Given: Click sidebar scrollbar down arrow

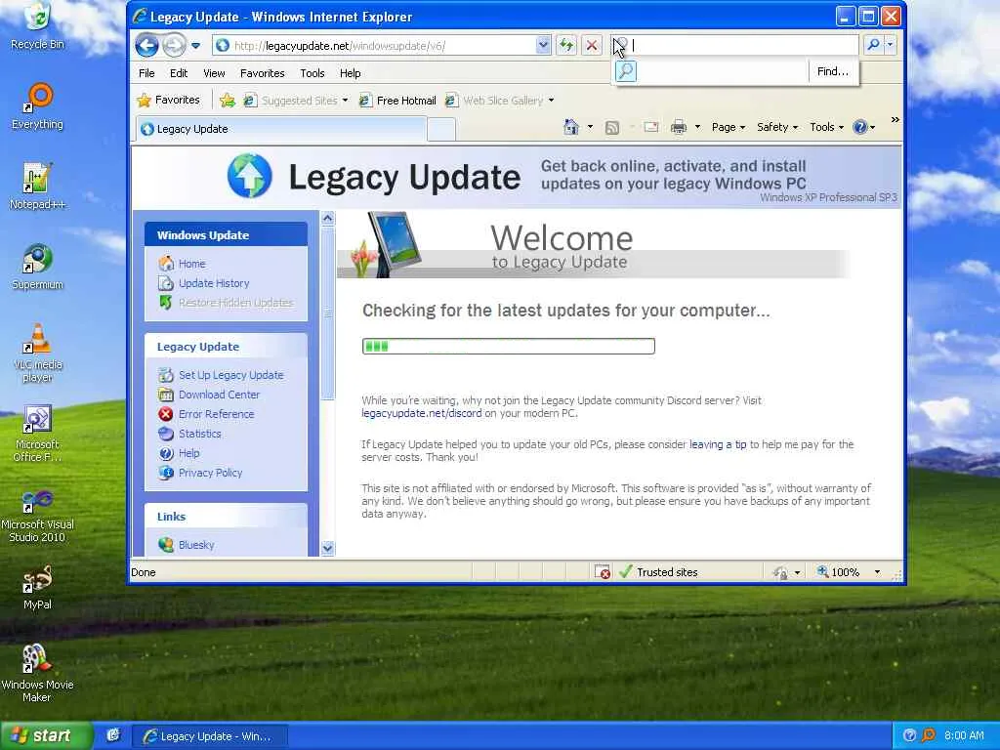Looking at the screenshot, I should [x=328, y=548].
